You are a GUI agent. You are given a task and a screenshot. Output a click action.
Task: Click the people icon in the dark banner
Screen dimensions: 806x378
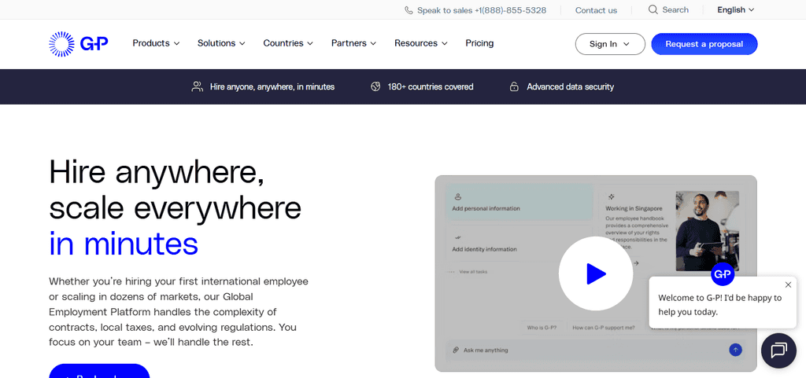pyautogui.click(x=197, y=86)
